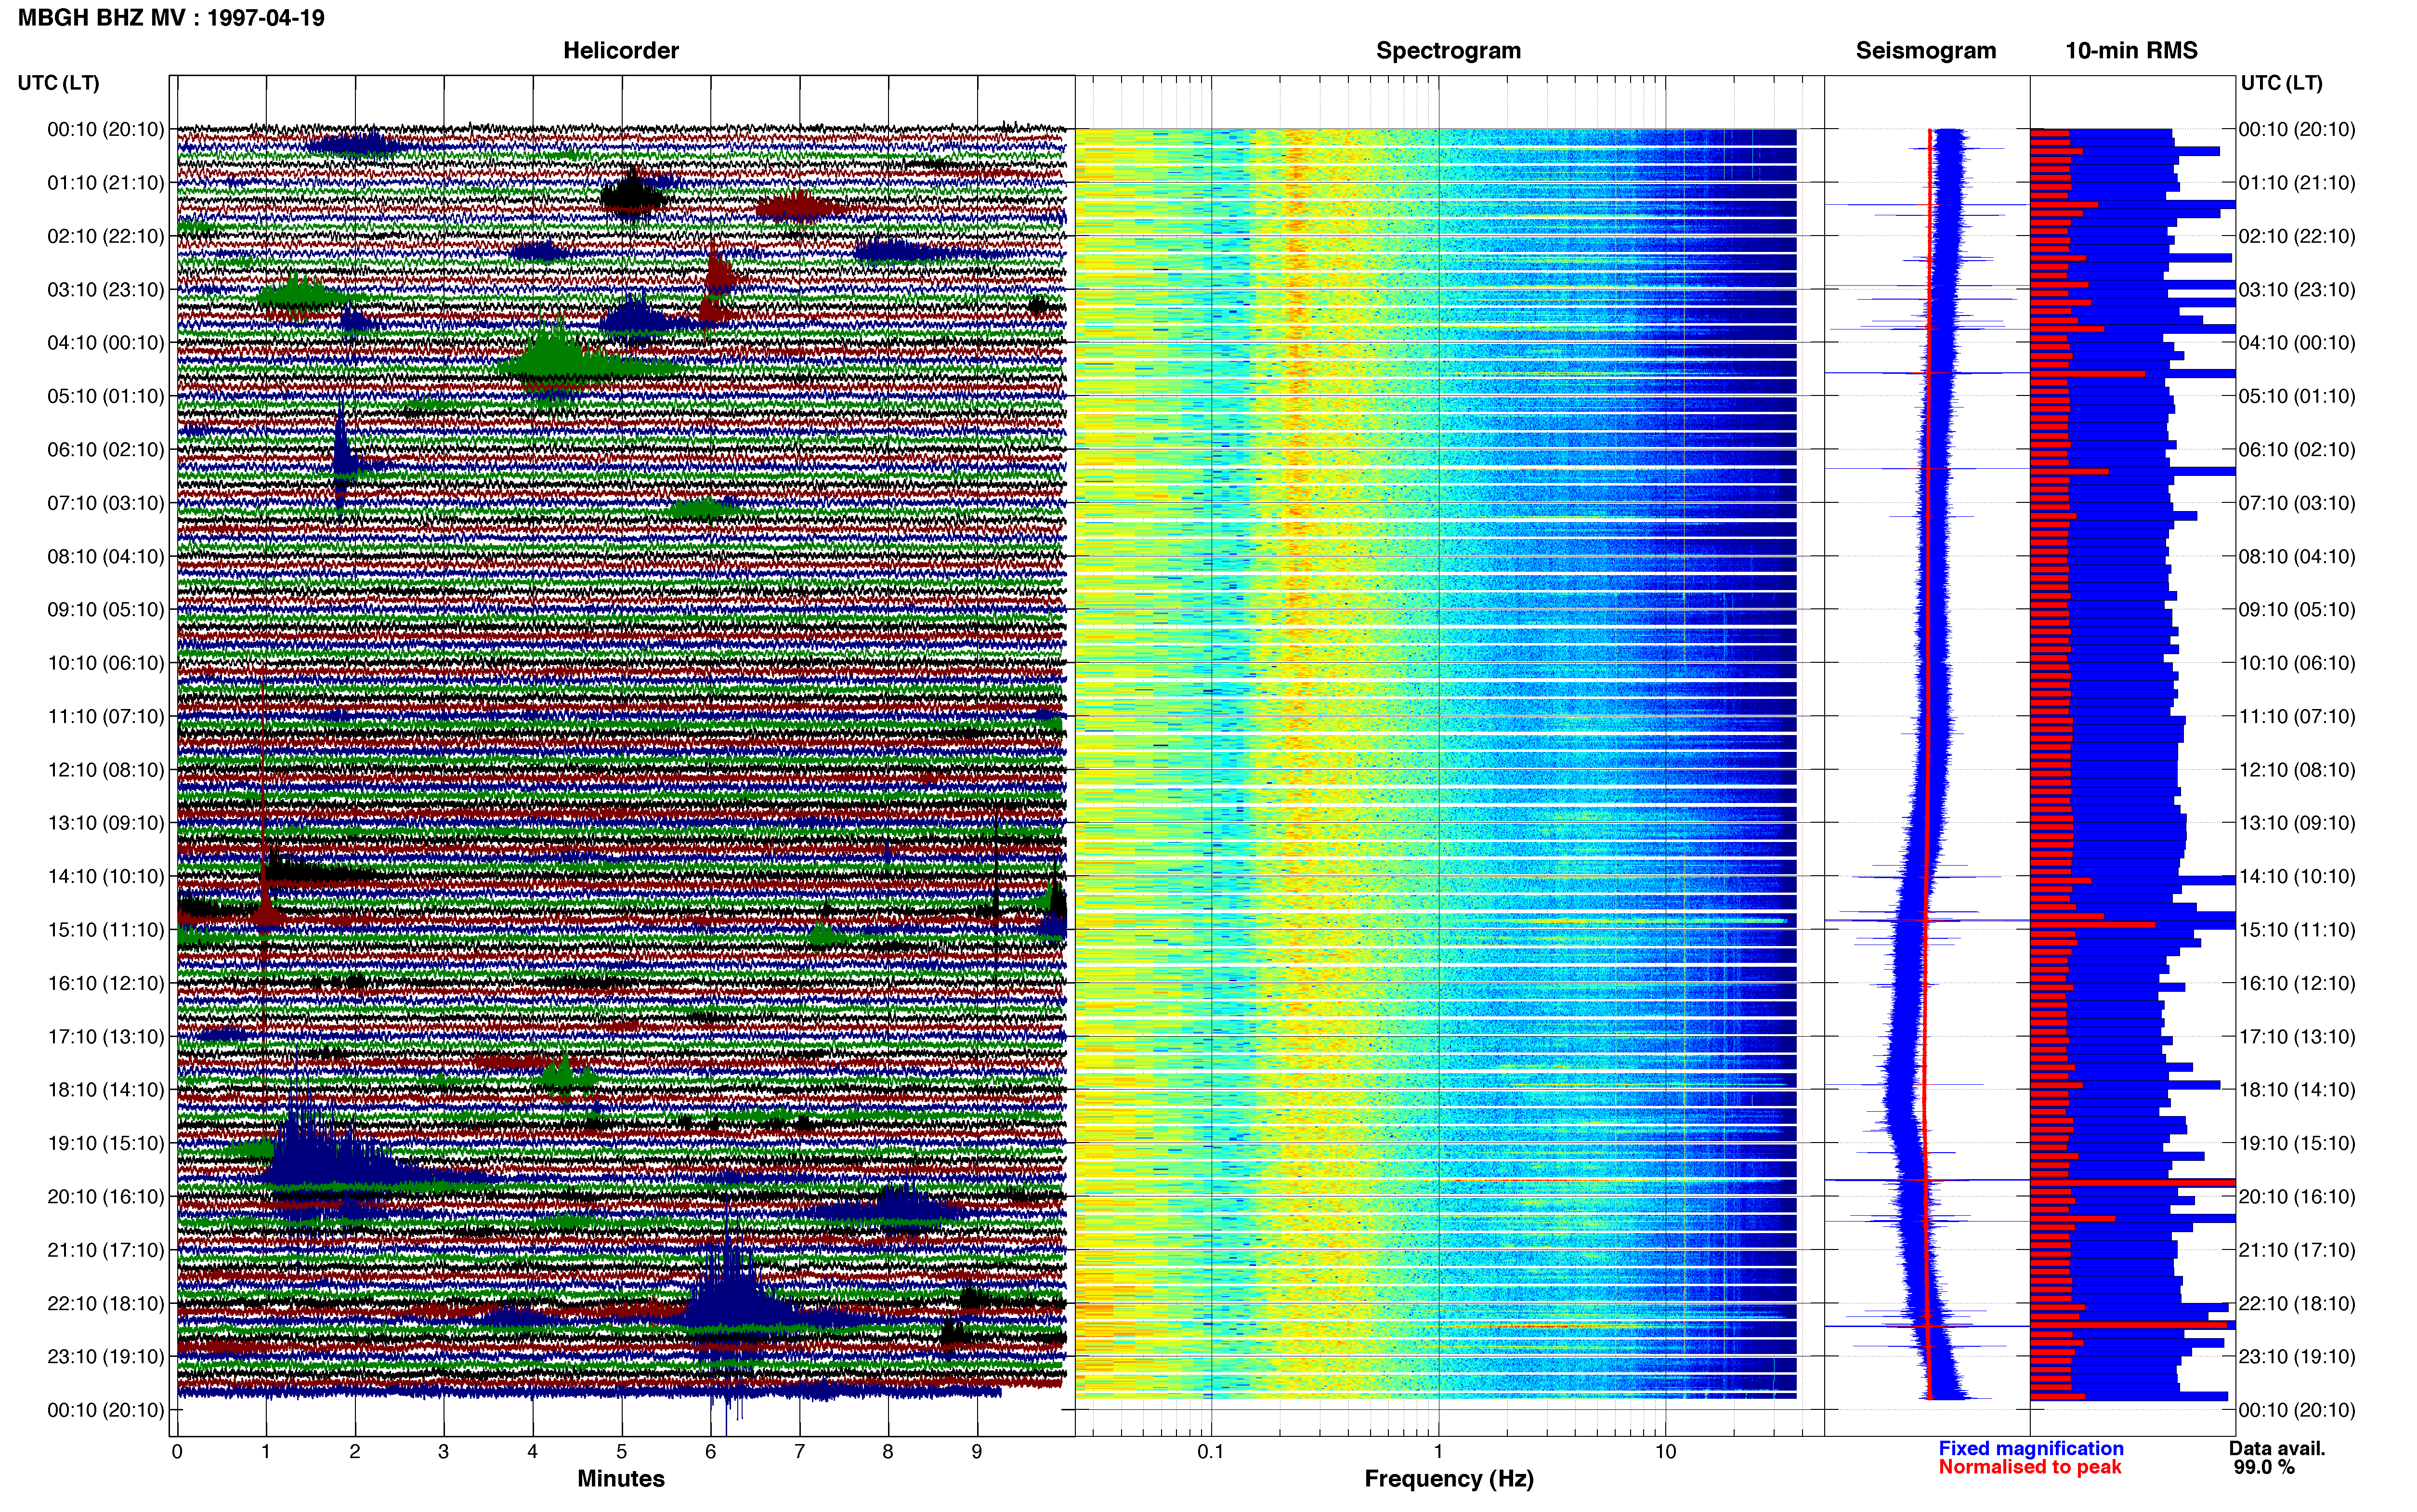This screenshot has width=2417, height=1512.
Task: Click left time label 09:10 (05:10)
Action: click(106, 610)
